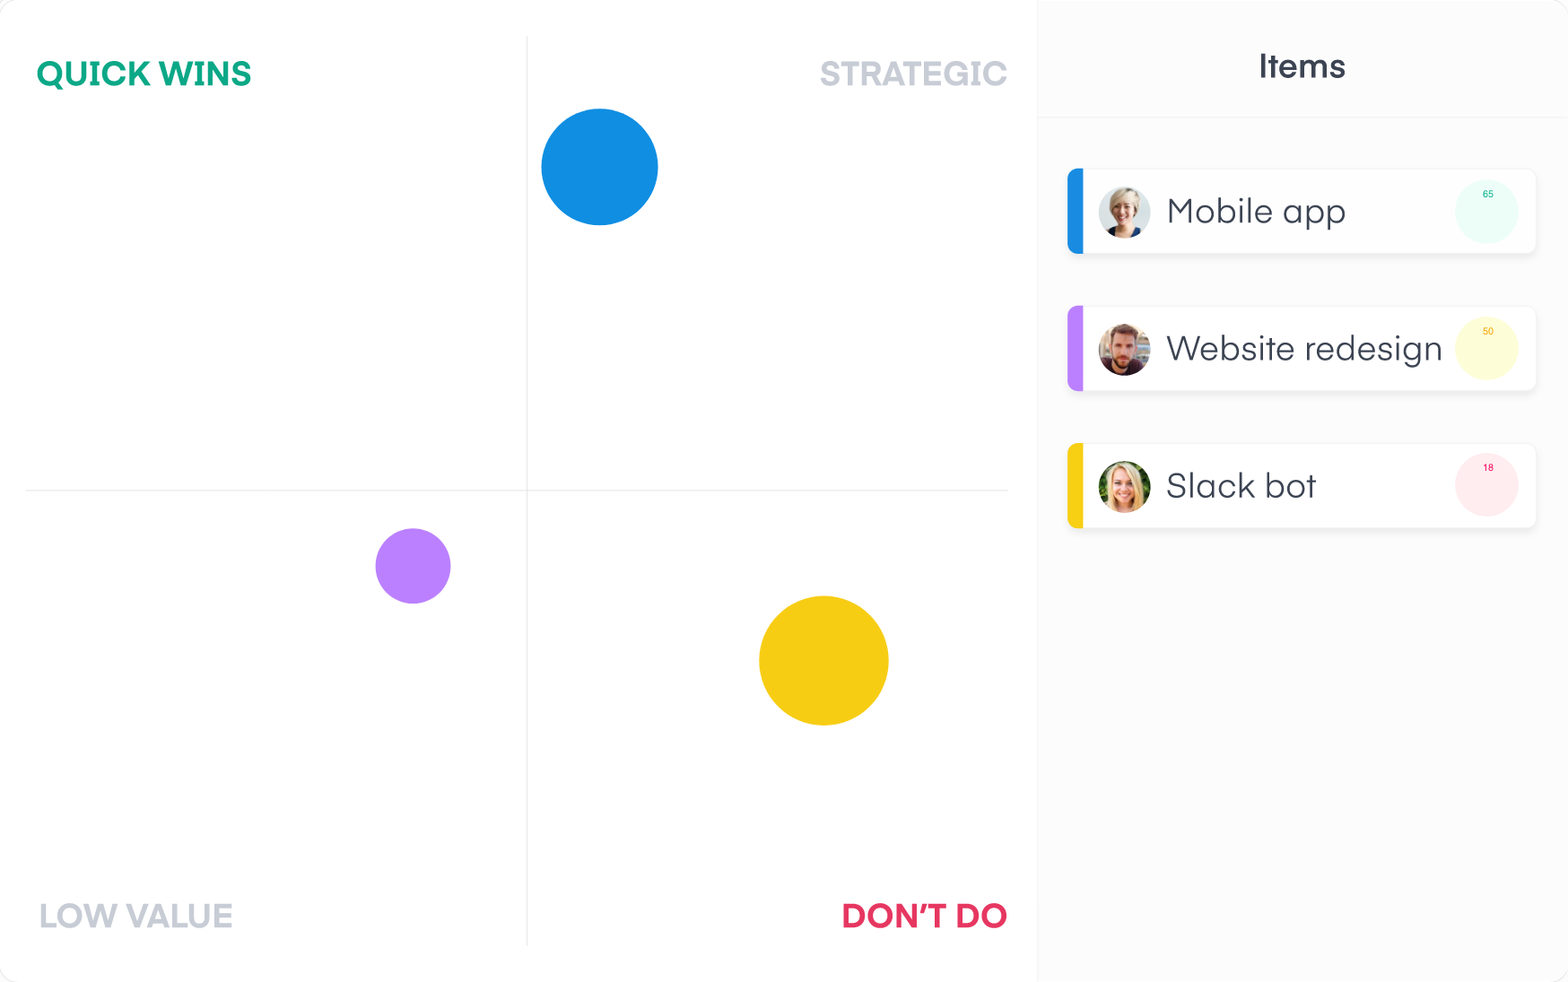Click the avatar on the Mobile app card

[x=1123, y=212]
